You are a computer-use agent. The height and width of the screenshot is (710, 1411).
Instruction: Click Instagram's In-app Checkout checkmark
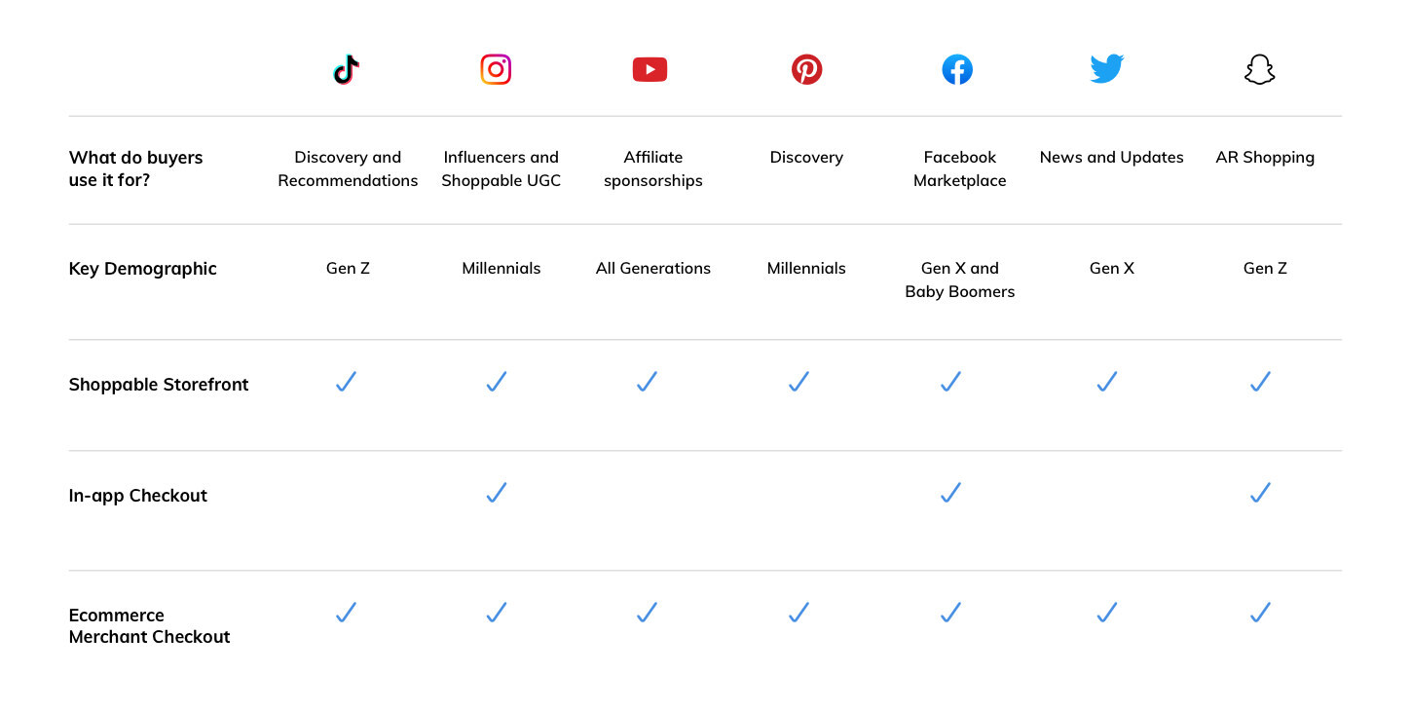pos(497,493)
